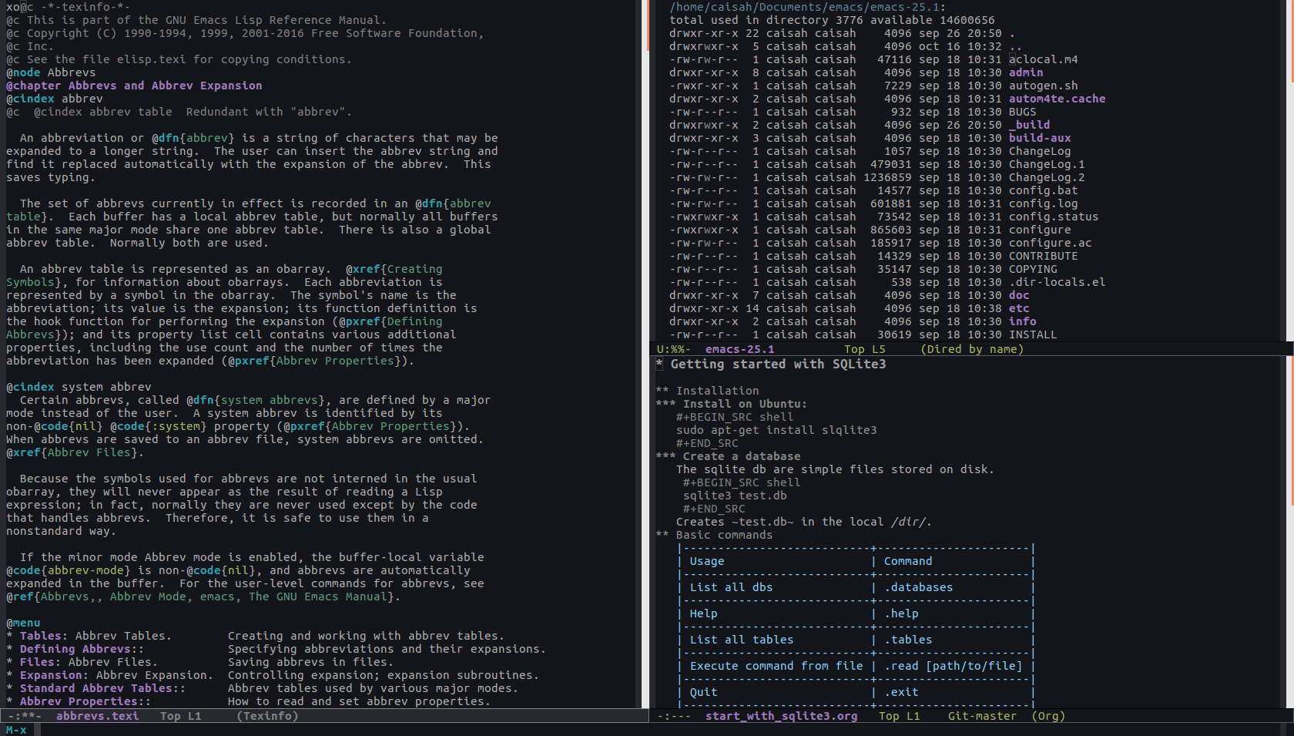The width and height of the screenshot is (1294, 736).
Task: Select the ChangeLog.1 file entry
Action: [x=1047, y=164]
